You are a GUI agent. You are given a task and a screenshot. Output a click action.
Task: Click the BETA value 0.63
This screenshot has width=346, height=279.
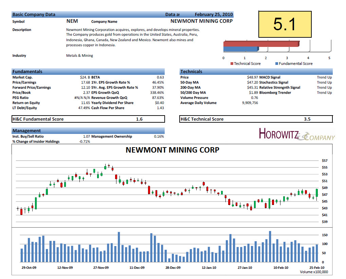tap(160, 77)
